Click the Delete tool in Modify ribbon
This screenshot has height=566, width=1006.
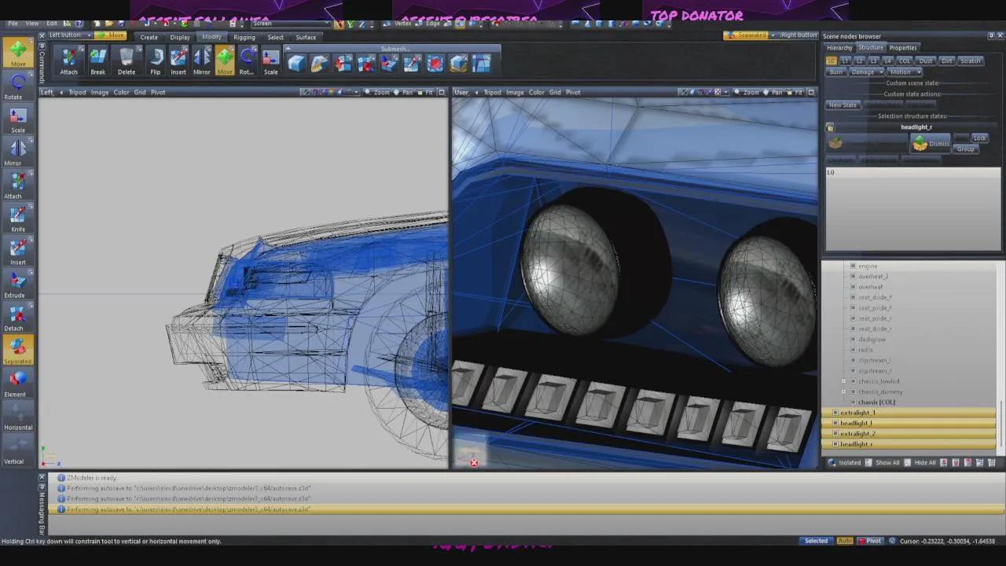[127, 60]
